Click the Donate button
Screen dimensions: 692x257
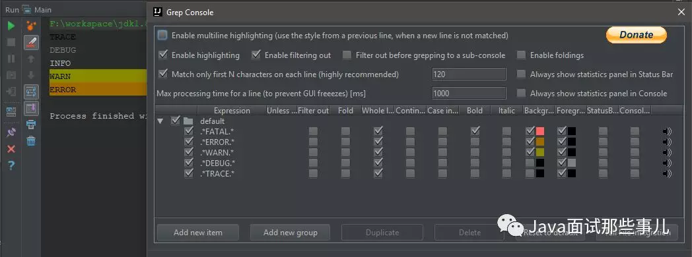pos(637,35)
